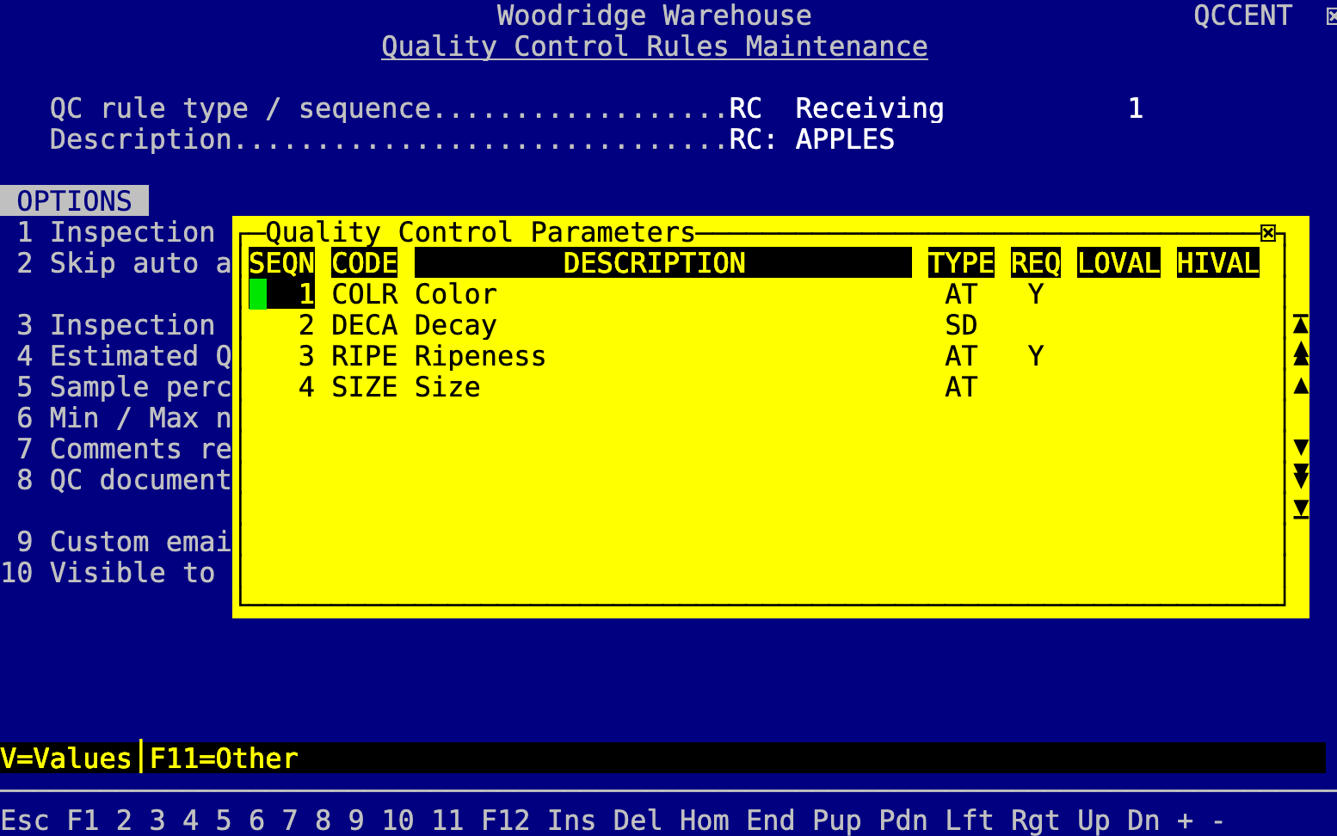This screenshot has height=836, width=1337.
Task: Click the Rgt key in bottom bar
Action: (1035, 821)
